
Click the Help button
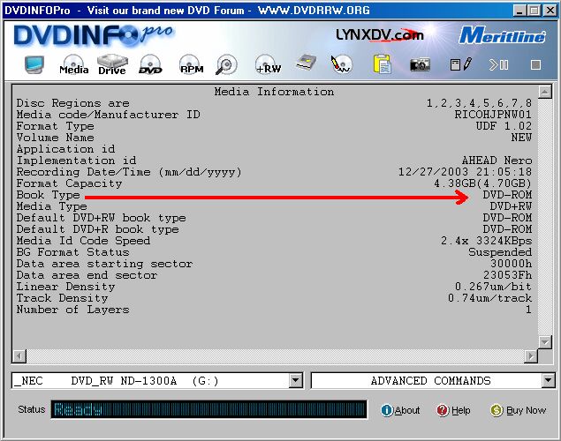coord(453,410)
